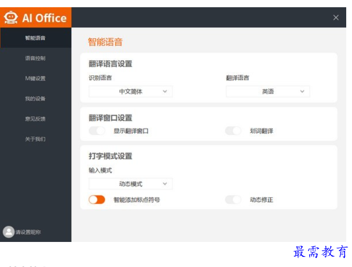This screenshot has height=267, width=352.
Task: Open the 意见反馈 sidebar tab
Action: tap(36, 119)
